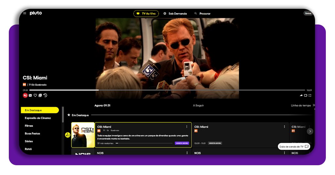Click the category list scrollbar
Viewport: 335px width, 175px height.
[63, 115]
